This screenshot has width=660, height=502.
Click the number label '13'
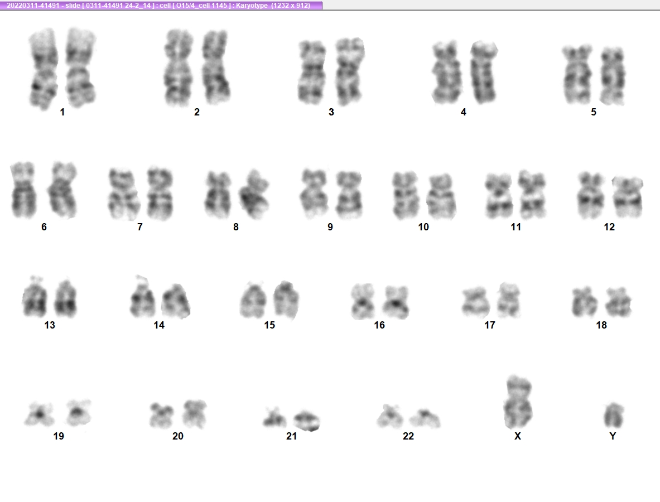coord(50,325)
